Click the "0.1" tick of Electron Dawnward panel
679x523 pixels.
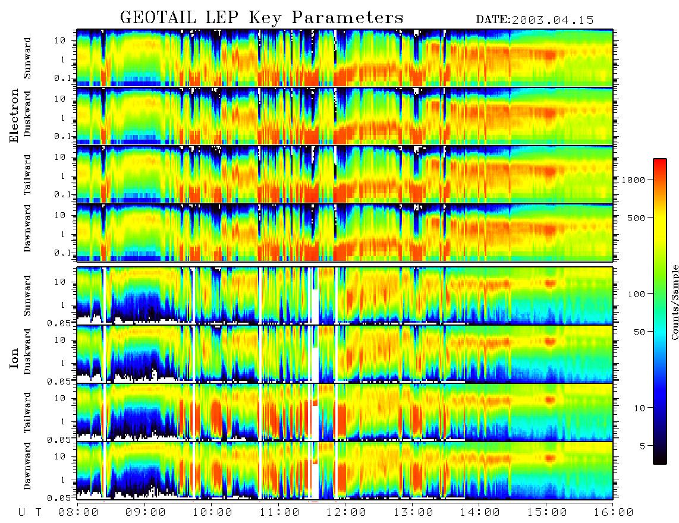(63, 253)
